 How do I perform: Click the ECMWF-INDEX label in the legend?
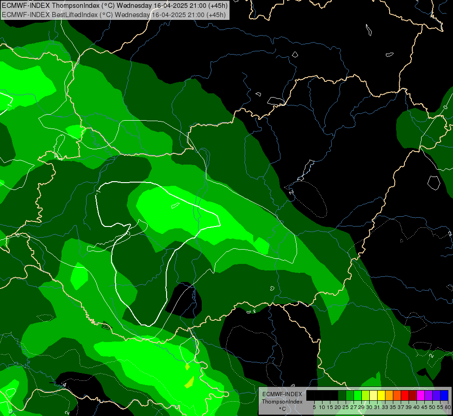(x=282, y=394)
